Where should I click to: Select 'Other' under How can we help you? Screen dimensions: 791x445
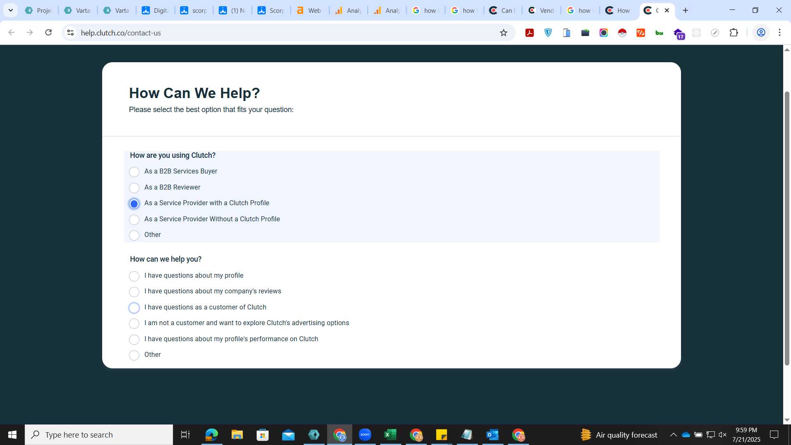point(134,355)
